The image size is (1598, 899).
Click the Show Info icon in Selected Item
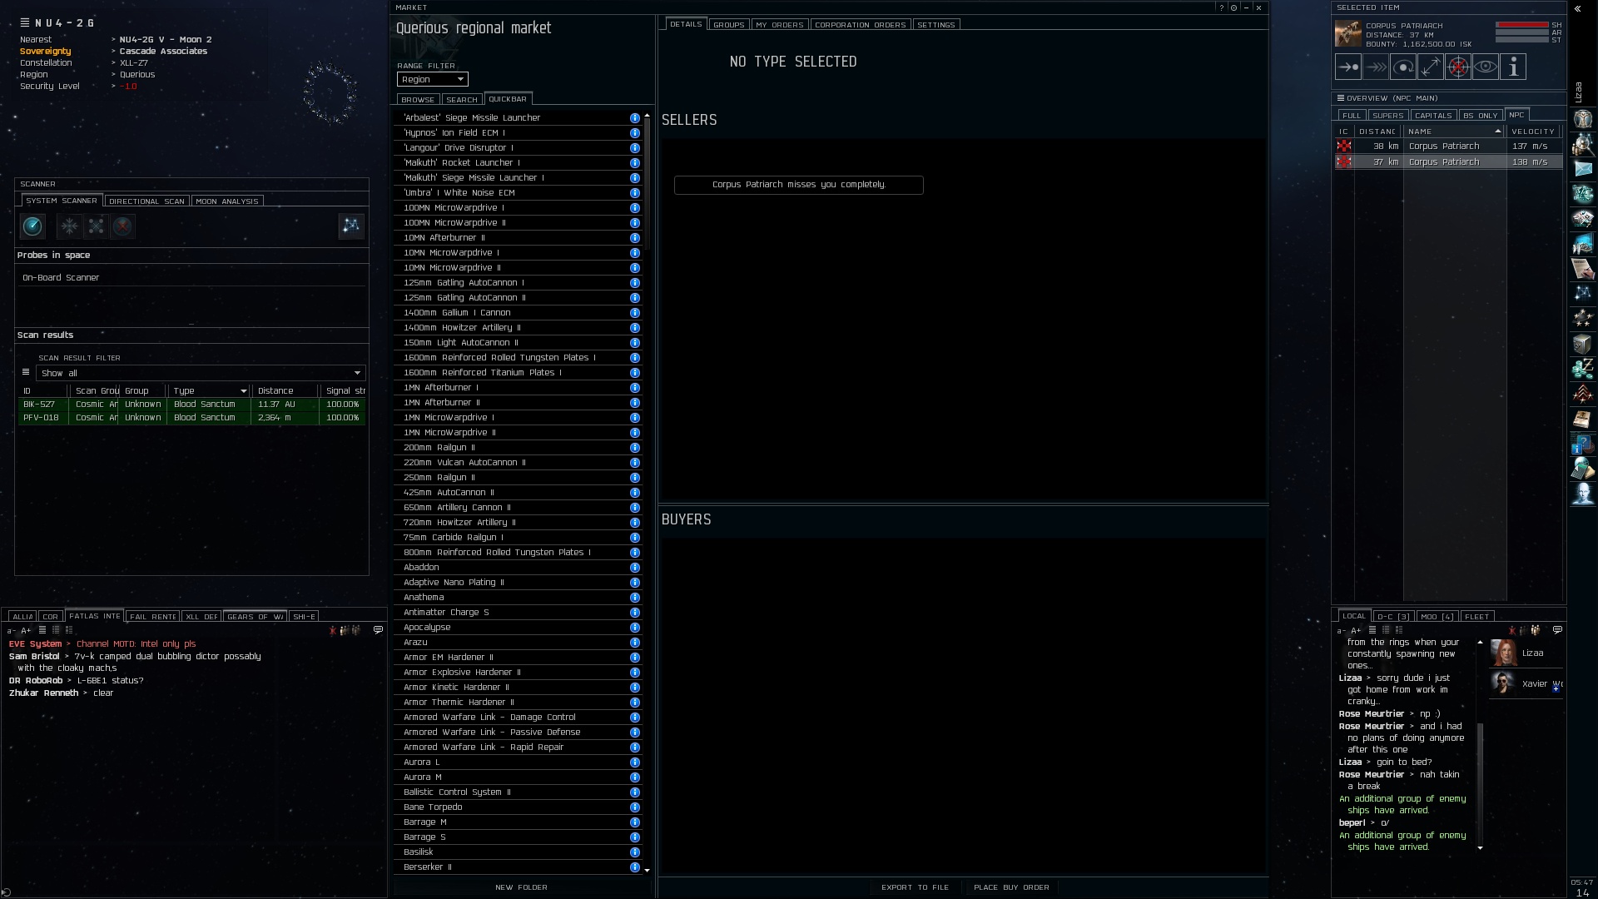coord(1513,67)
